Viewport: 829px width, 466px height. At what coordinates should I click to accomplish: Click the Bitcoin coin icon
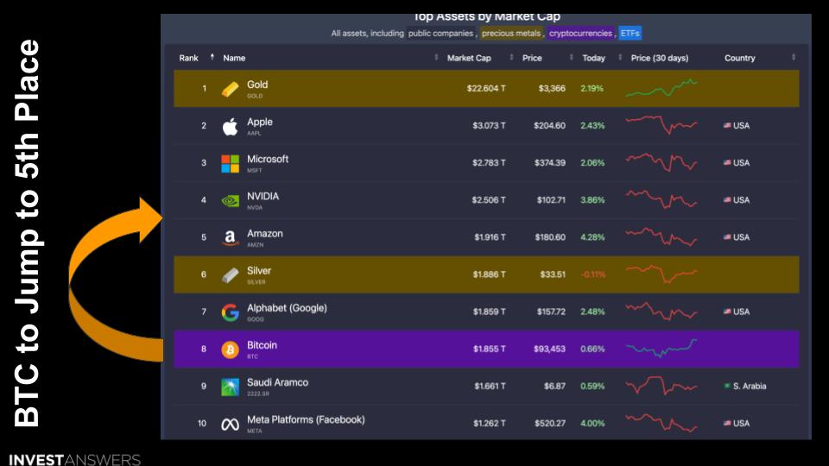(230, 349)
